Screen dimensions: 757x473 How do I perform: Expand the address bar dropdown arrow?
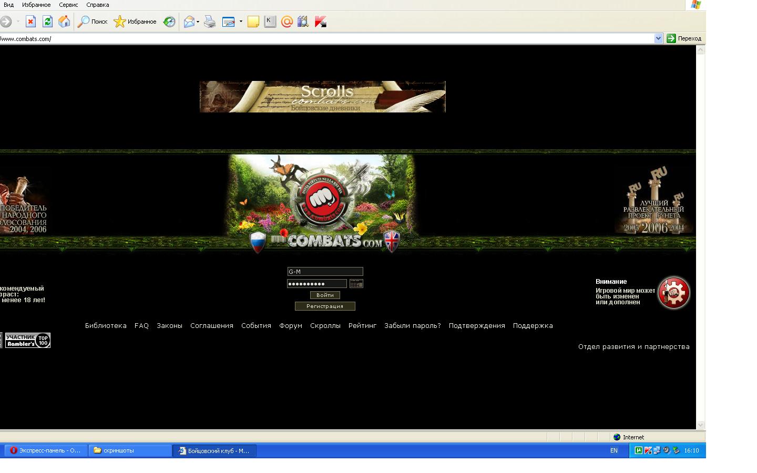click(x=658, y=38)
